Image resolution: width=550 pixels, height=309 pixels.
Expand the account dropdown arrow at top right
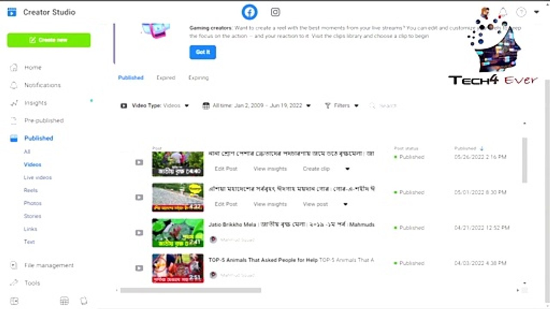[536, 12]
